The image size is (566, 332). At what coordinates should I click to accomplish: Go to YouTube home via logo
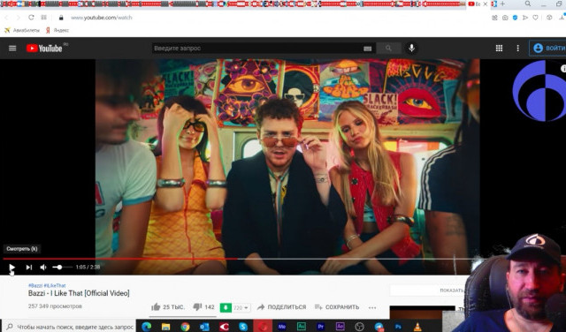44,48
